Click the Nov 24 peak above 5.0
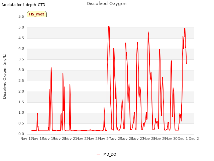214x161 pixels. [109, 26]
